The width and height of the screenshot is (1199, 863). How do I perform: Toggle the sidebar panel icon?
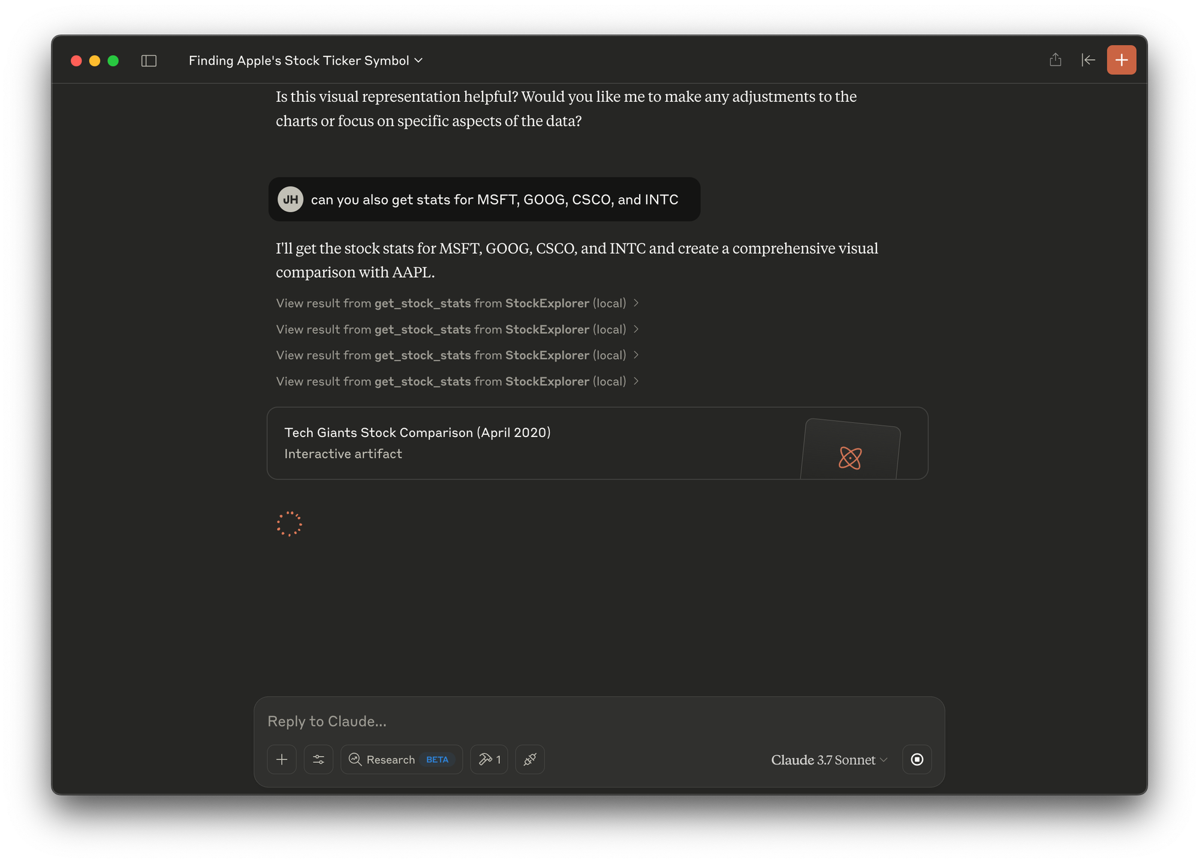[x=149, y=61]
